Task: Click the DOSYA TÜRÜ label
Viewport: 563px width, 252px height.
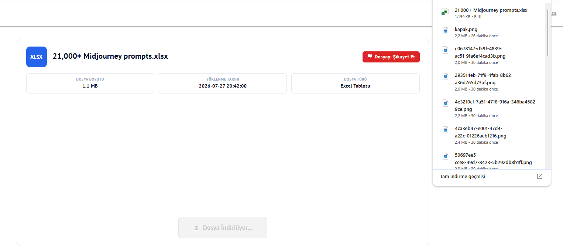Action: [x=355, y=79]
